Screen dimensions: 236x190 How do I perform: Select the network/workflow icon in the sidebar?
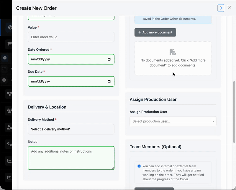tap(9, 94)
